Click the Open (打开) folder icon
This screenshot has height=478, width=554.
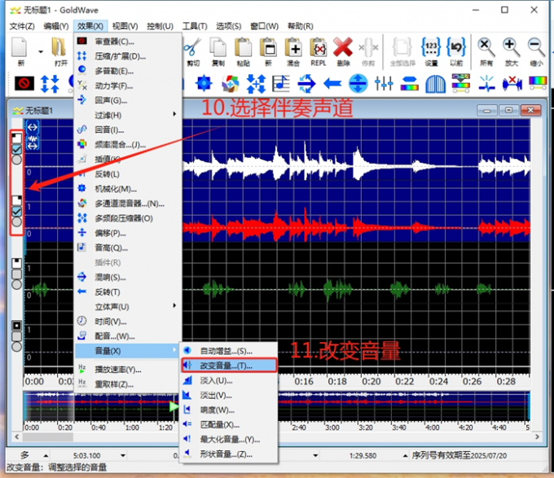point(59,48)
